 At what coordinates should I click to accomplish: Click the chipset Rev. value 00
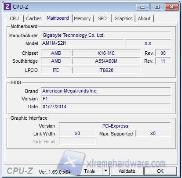pyautogui.click(x=163, y=53)
